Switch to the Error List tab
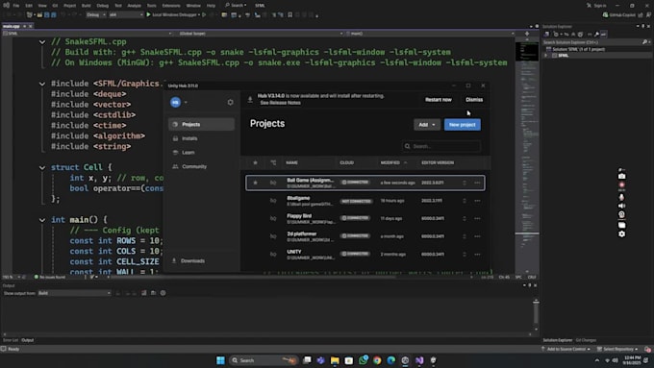654x368 pixels. (11, 340)
